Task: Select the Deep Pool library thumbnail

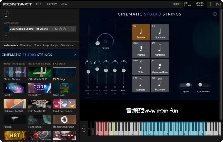Action: point(64,88)
